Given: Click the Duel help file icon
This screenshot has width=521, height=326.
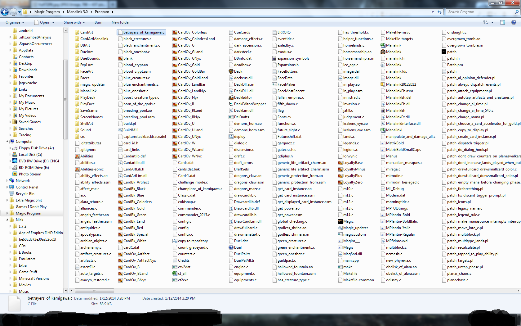Looking at the screenshot, I should pos(231,247).
